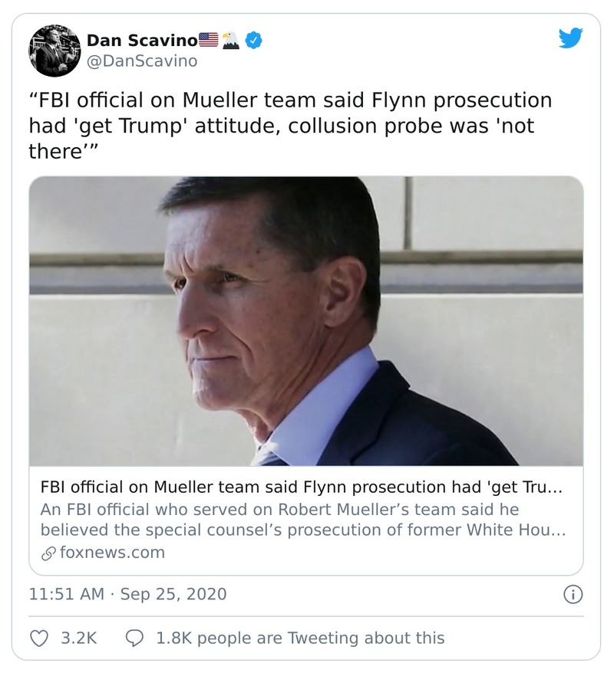The height and width of the screenshot is (673, 614).
Task: Click the Dan Scavino display name
Action: (x=142, y=40)
